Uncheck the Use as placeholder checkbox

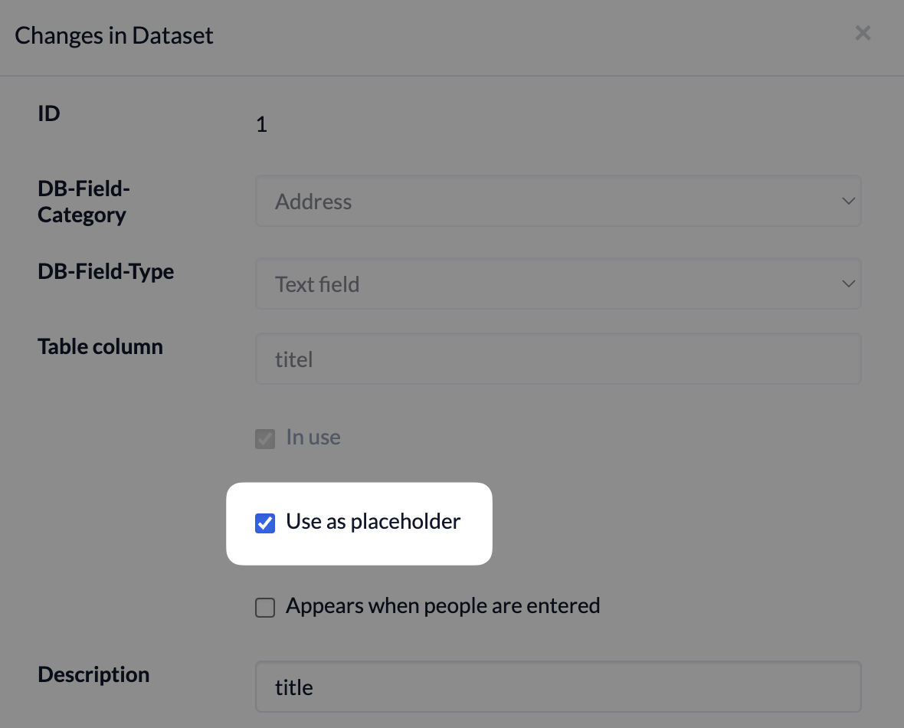click(265, 523)
